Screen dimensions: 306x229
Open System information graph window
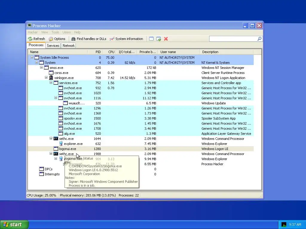pyautogui.click(x=126, y=39)
